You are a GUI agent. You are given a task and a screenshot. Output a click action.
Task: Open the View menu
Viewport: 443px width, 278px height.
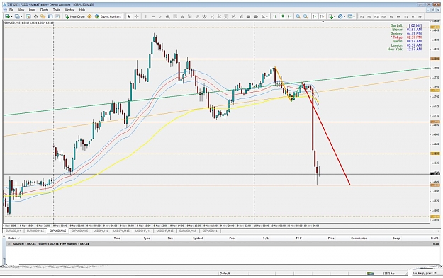(21, 10)
